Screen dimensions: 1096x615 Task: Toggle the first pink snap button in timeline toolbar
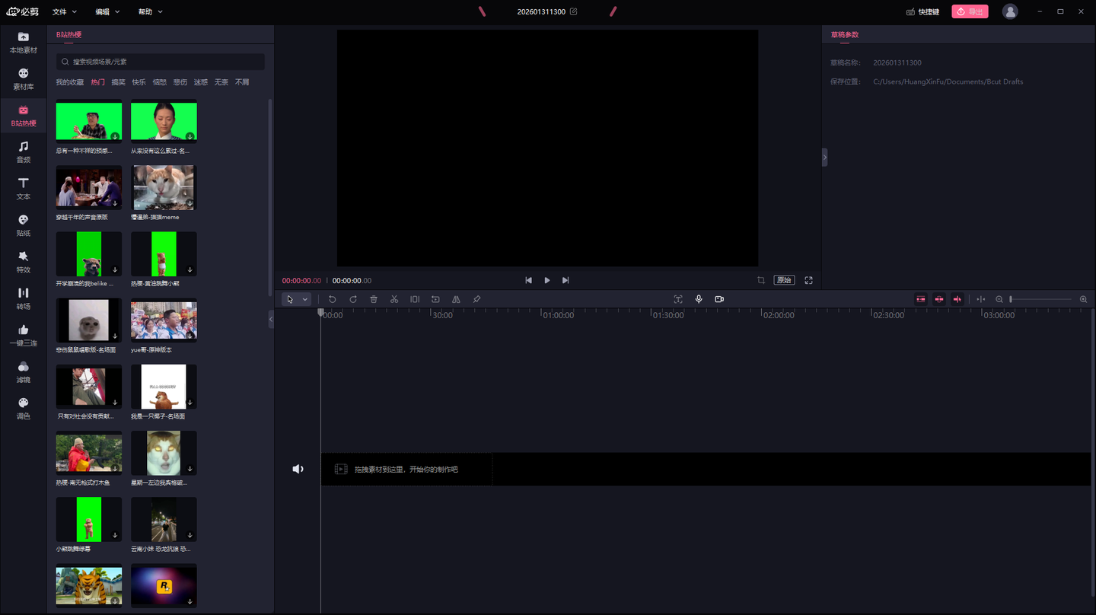tap(921, 300)
